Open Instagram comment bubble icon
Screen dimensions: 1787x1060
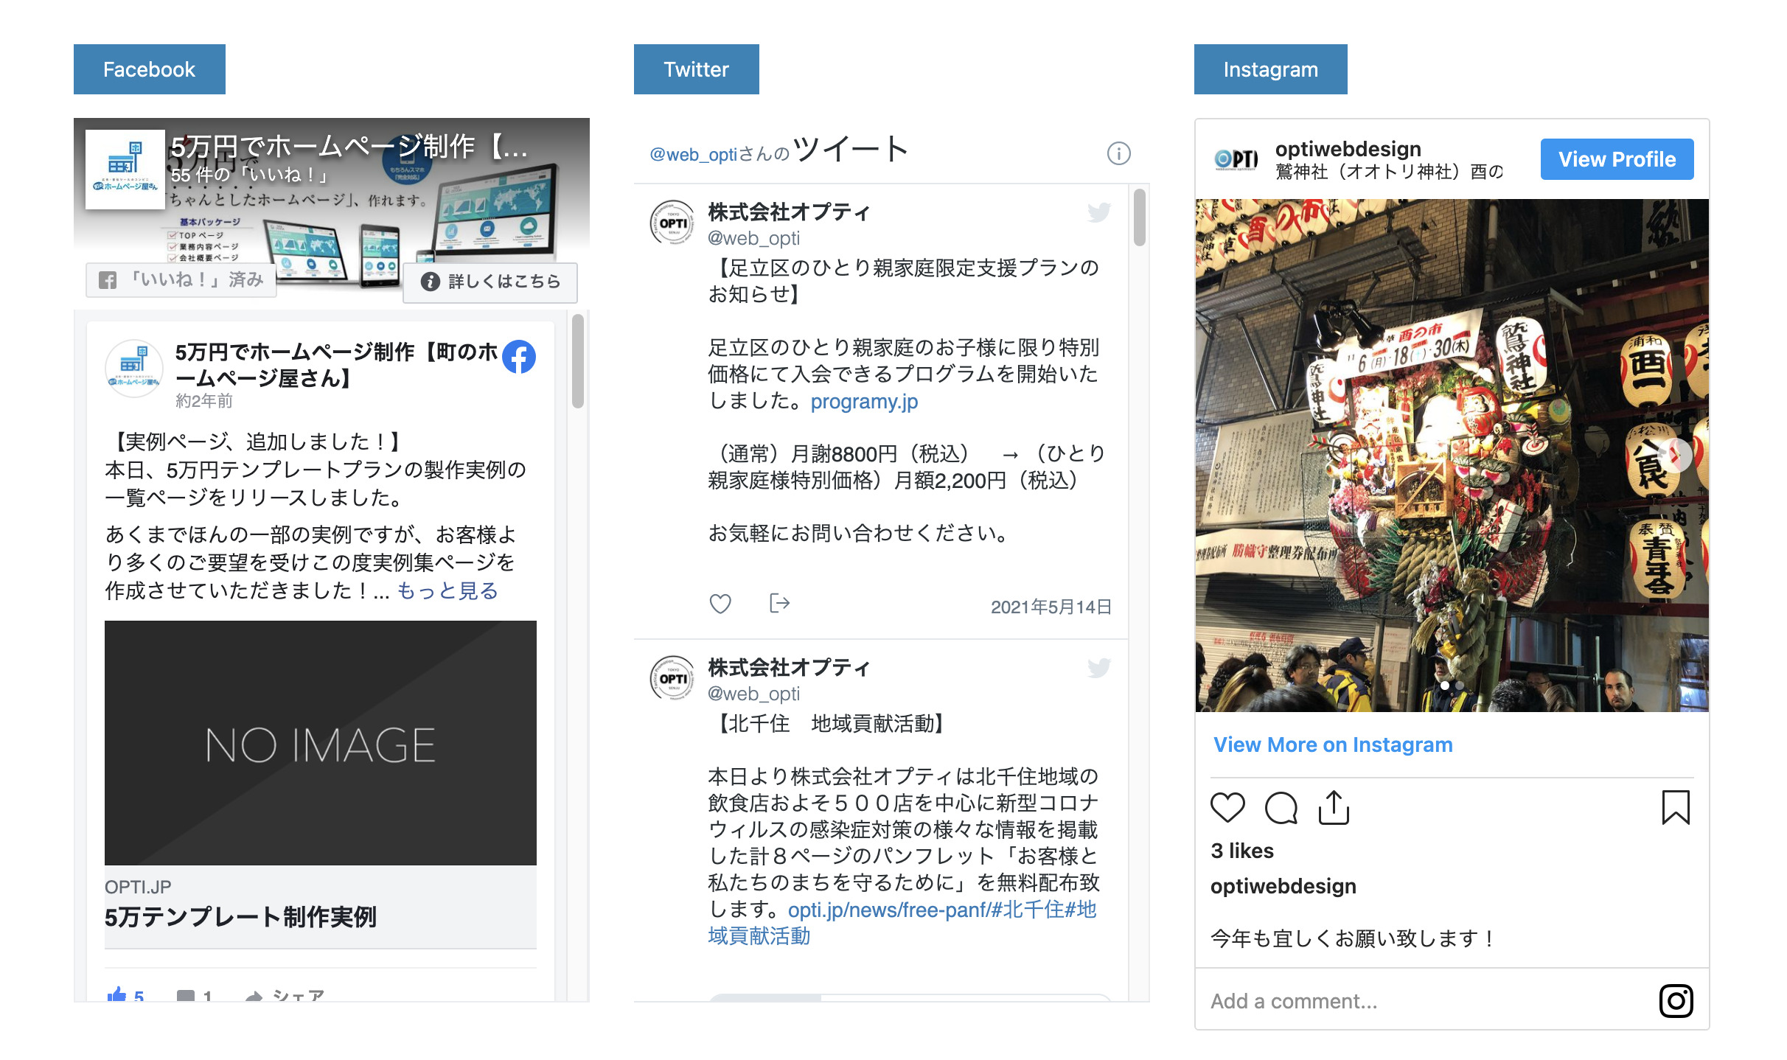point(1281,807)
